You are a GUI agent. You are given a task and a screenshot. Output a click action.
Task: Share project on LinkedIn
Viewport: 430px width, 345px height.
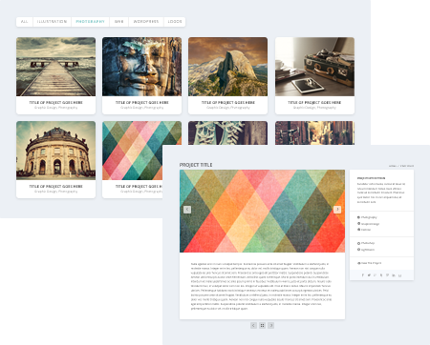point(394,275)
